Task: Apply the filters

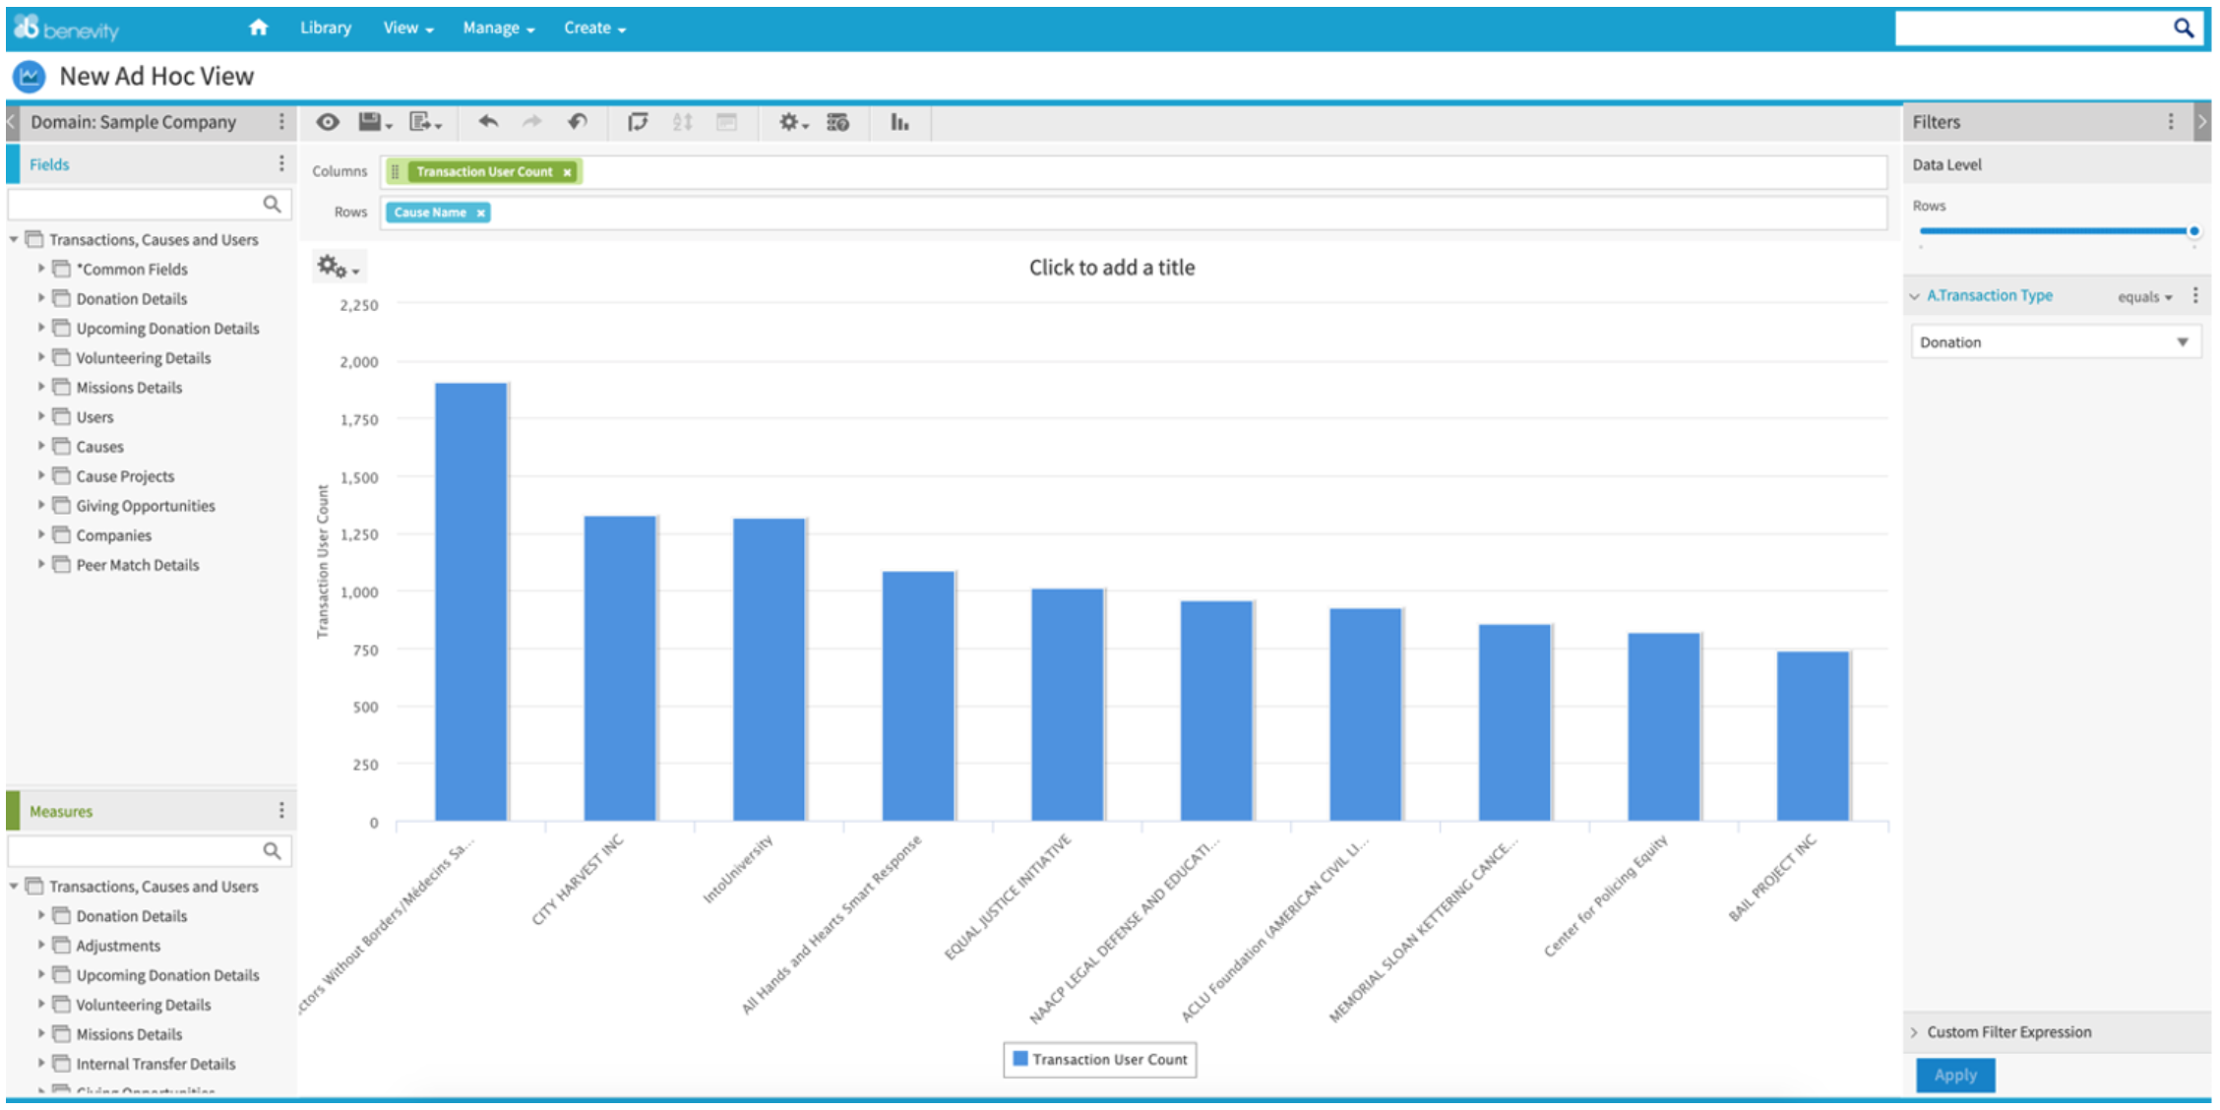Action: [x=1954, y=1075]
